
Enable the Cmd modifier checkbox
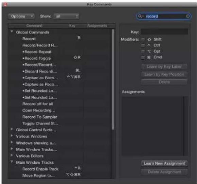[x=143, y=57]
